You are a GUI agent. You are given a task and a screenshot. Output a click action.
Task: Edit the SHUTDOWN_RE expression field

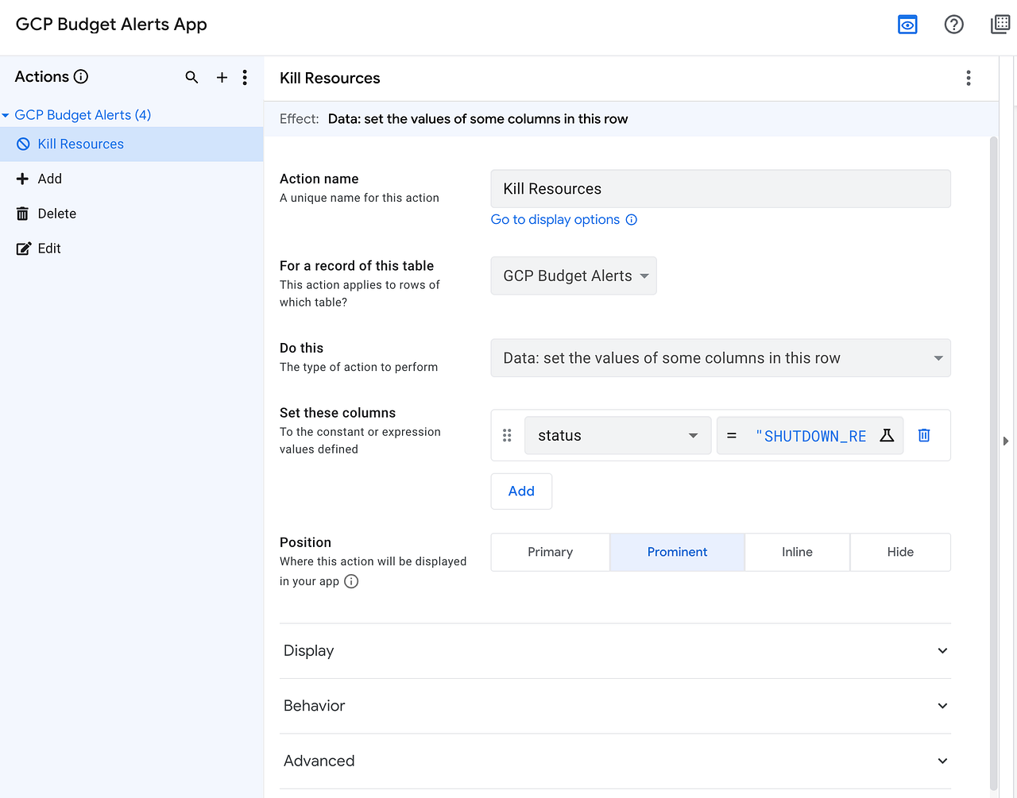[x=810, y=435]
